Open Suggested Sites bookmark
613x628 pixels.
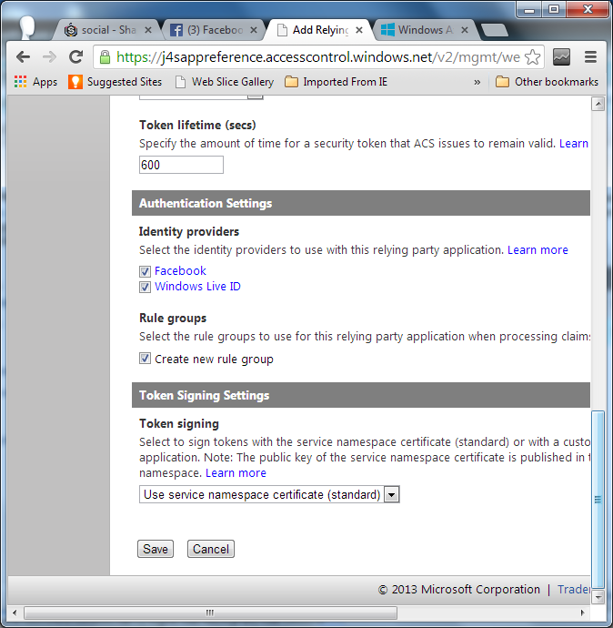pos(115,82)
